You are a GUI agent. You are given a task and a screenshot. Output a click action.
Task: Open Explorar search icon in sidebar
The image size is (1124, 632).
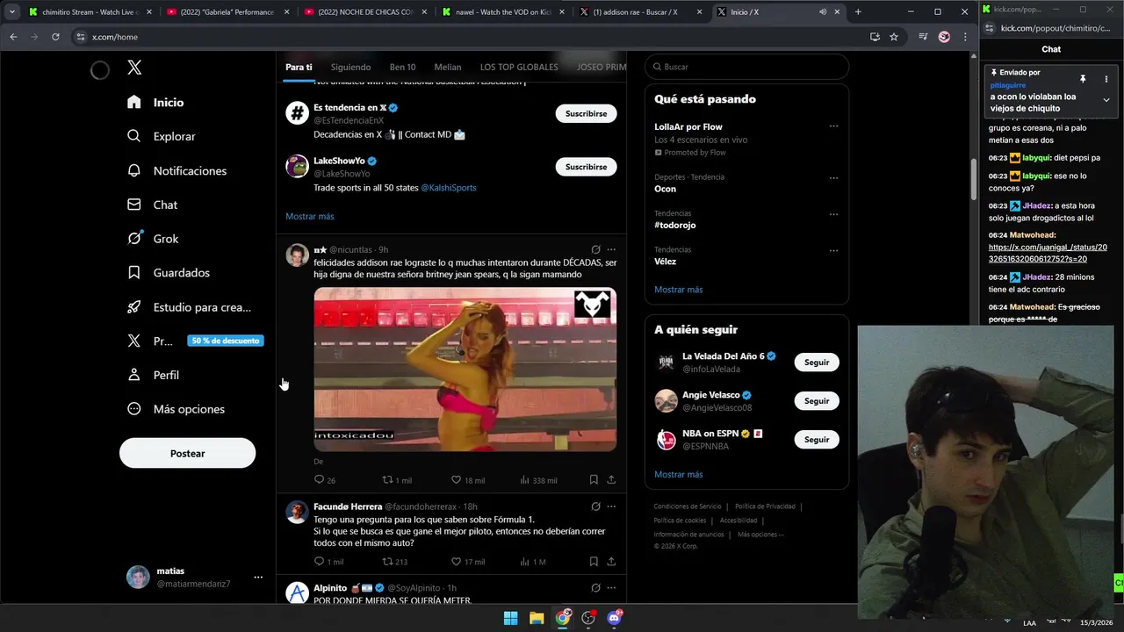click(x=133, y=136)
